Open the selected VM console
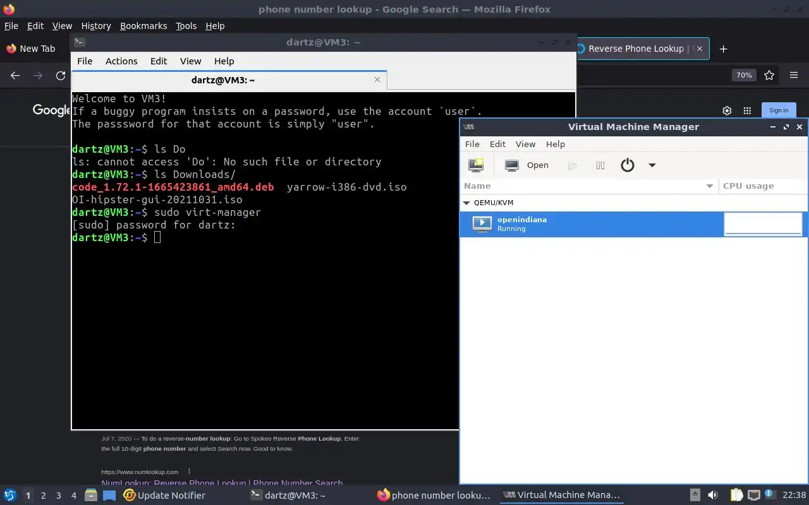Screen dimensions: 809x505 tap(527, 165)
